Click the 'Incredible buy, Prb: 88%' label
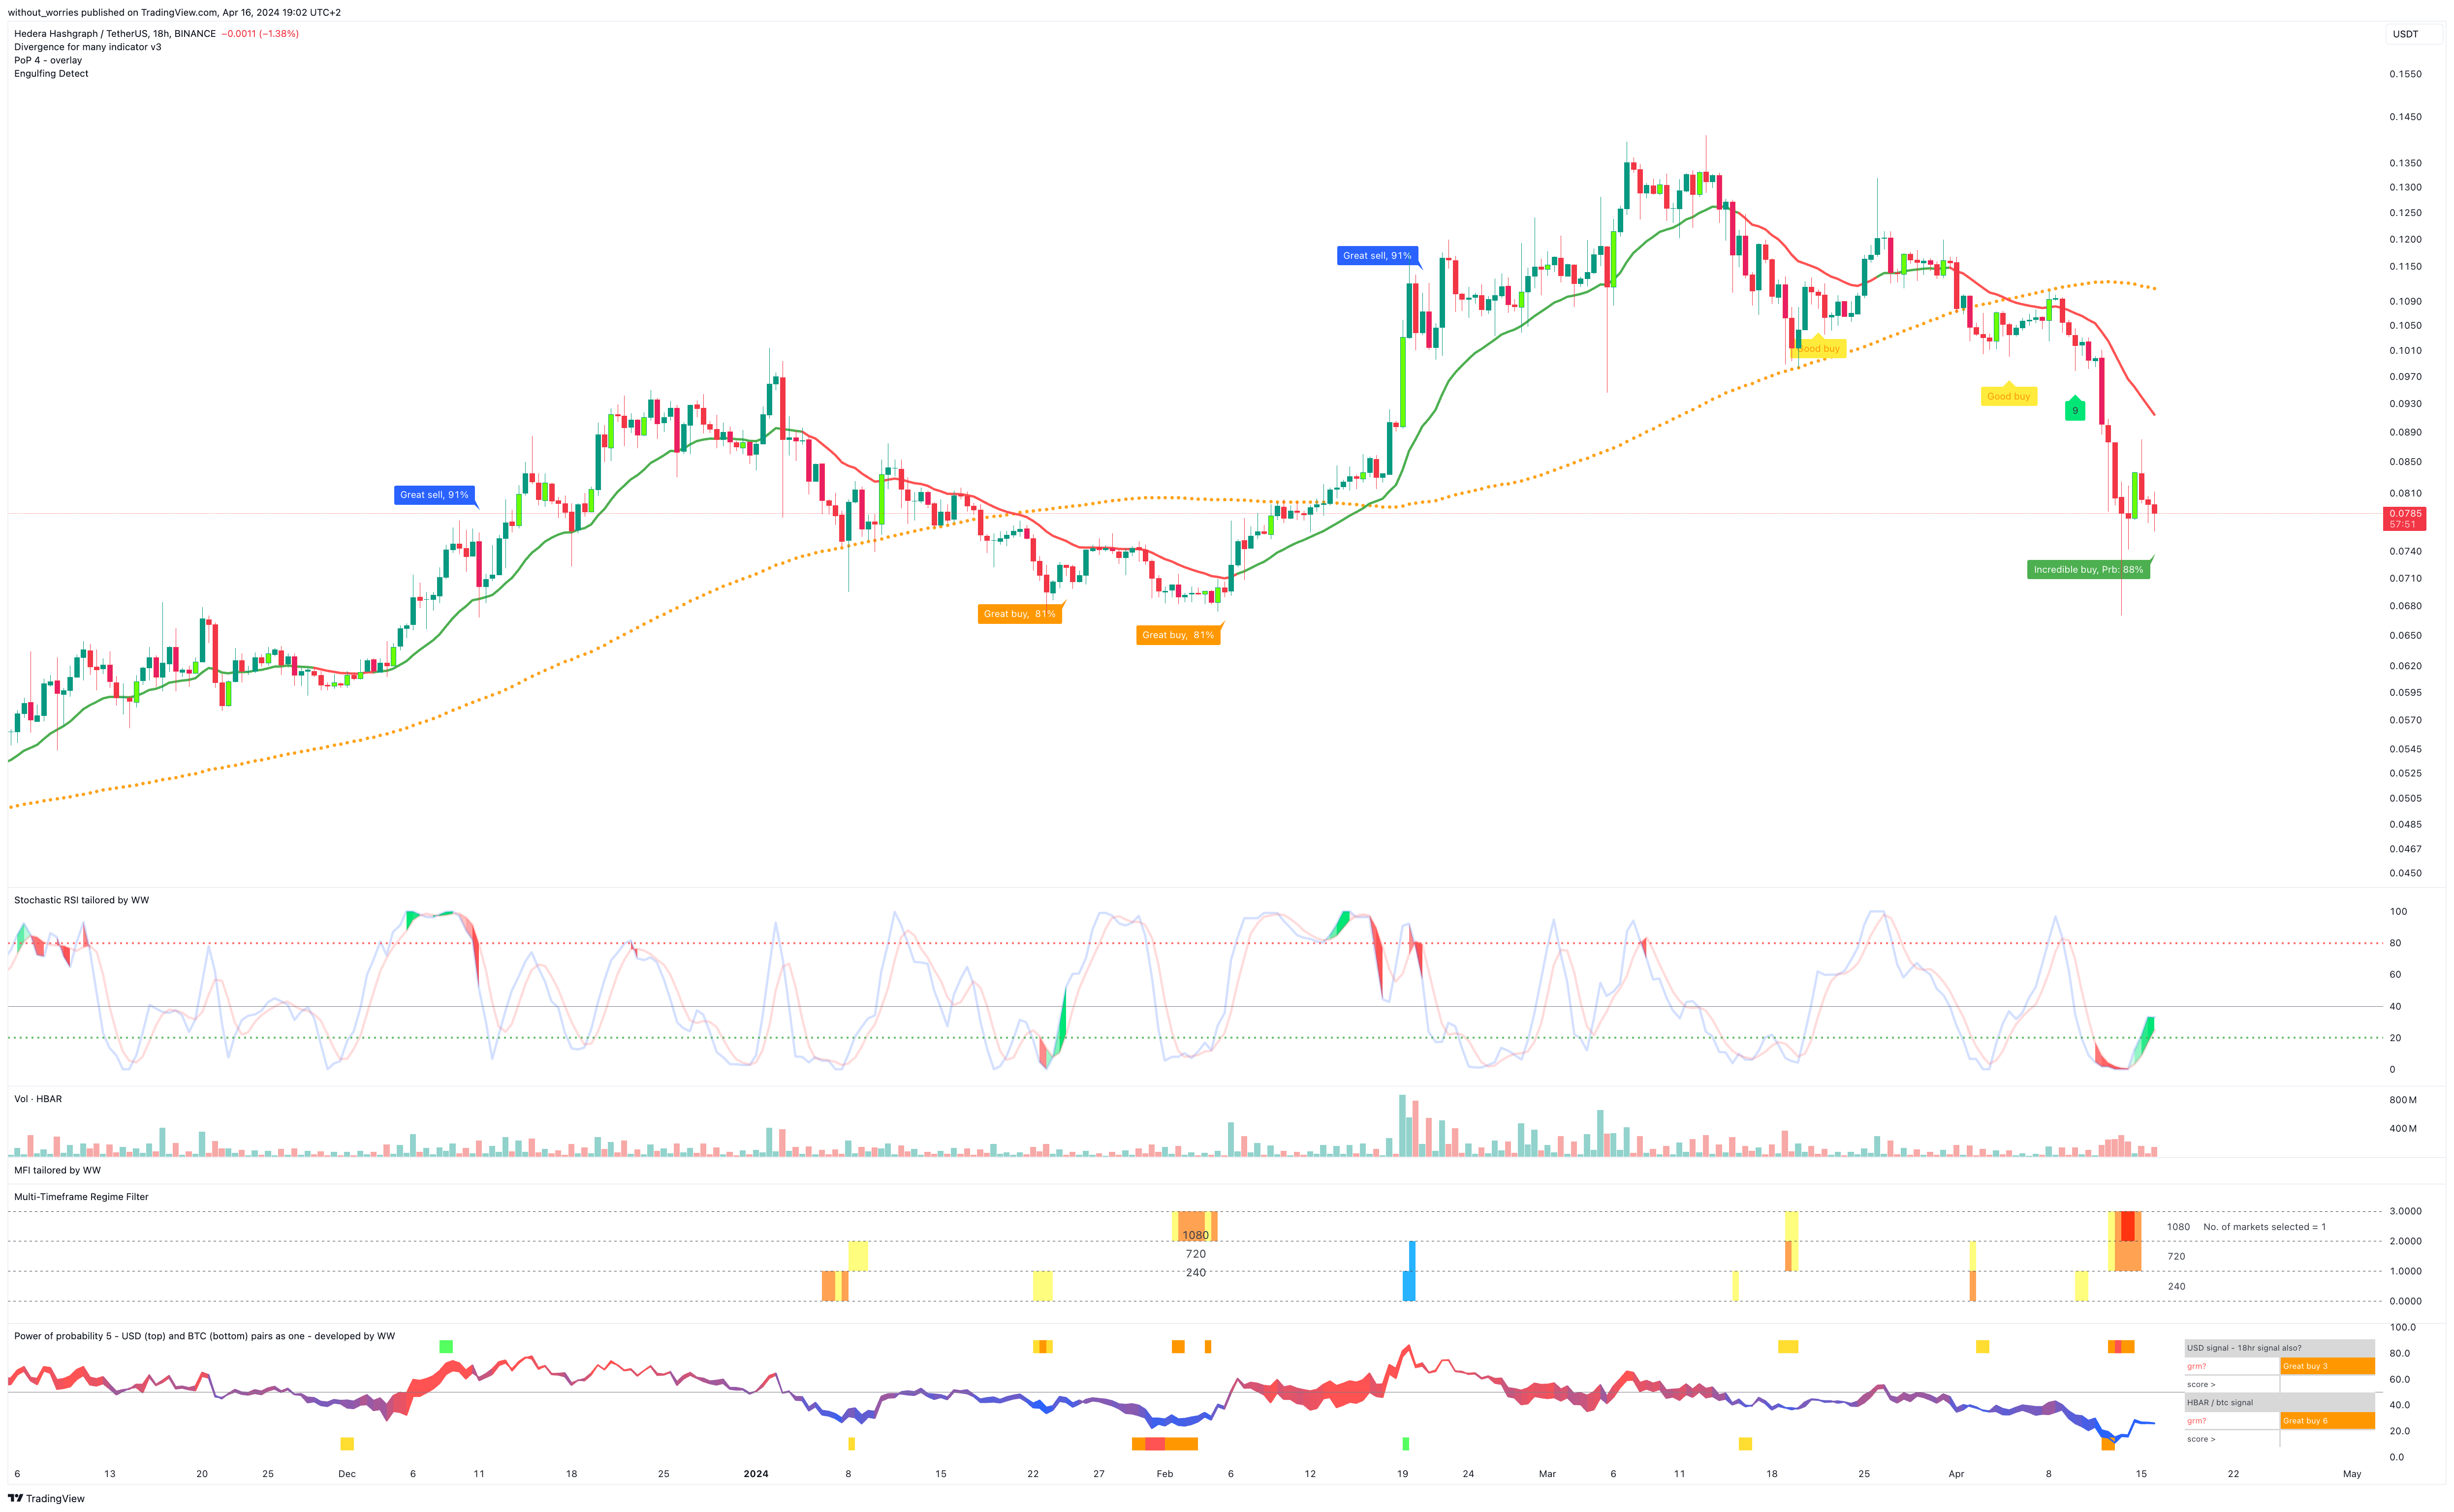Image resolution: width=2454 pixels, height=1512 pixels. [2088, 570]
